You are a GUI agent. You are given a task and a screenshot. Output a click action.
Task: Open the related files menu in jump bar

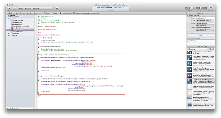point(36,13)
